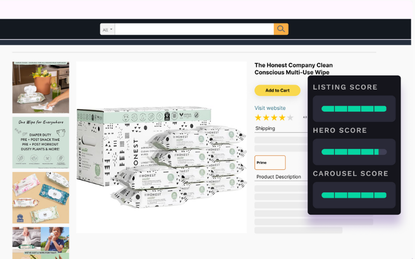415x259 pixels.
Task: Select the One Wipe for Everywhere thumbnail
Action: point(41,143)
